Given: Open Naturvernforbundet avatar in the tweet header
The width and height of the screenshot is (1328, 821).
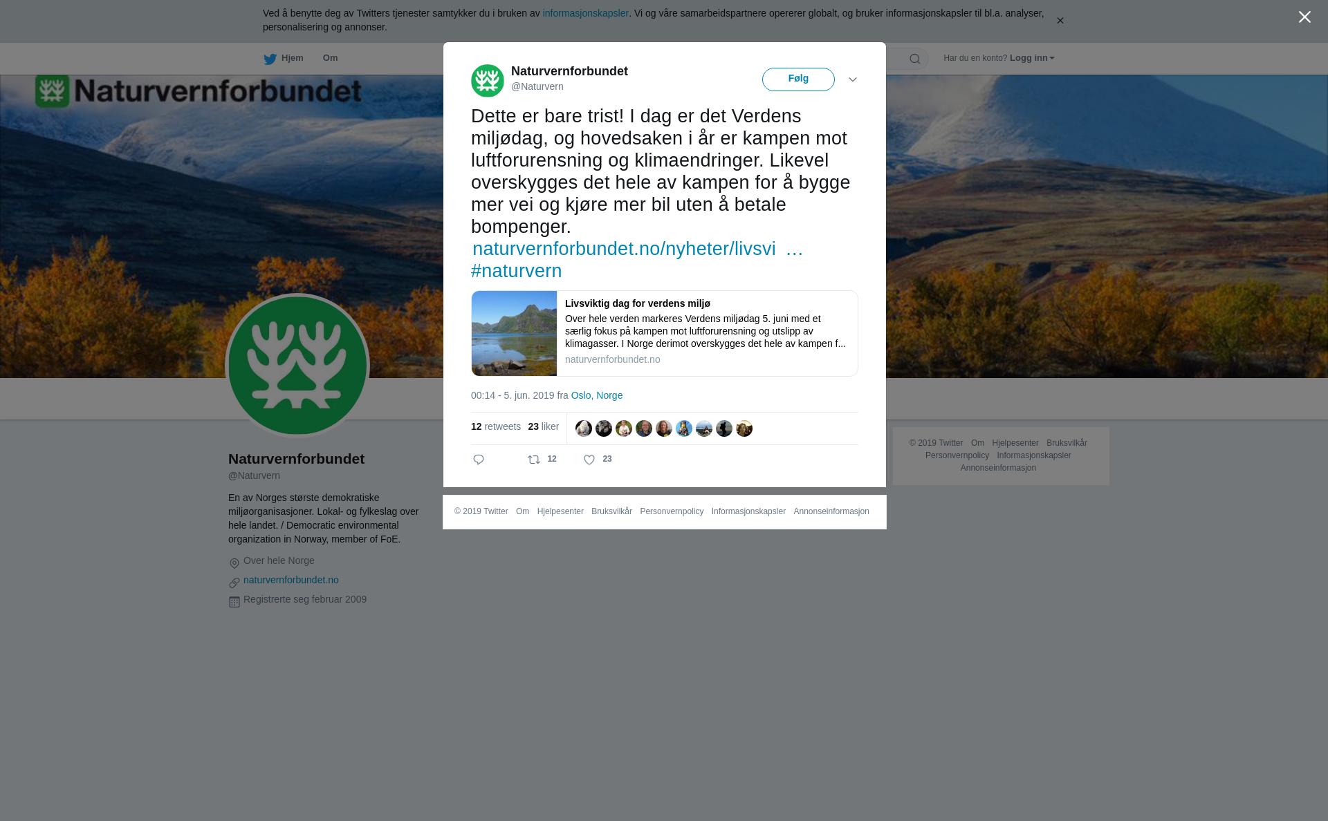Looking at the screenshot, I should coord(488,81).
